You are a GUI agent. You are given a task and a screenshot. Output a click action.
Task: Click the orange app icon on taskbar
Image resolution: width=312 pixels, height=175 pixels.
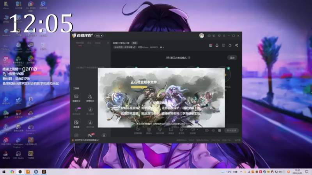[28, 171]
